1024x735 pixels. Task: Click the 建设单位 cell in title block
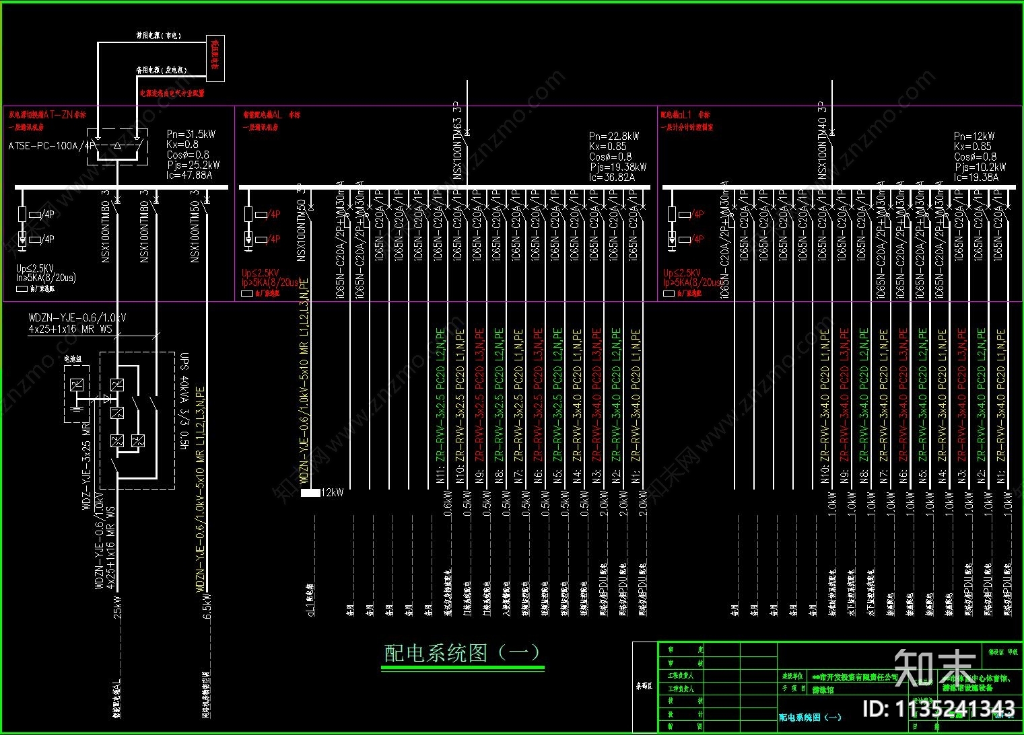pyautogui.click(x=792, y=676)
